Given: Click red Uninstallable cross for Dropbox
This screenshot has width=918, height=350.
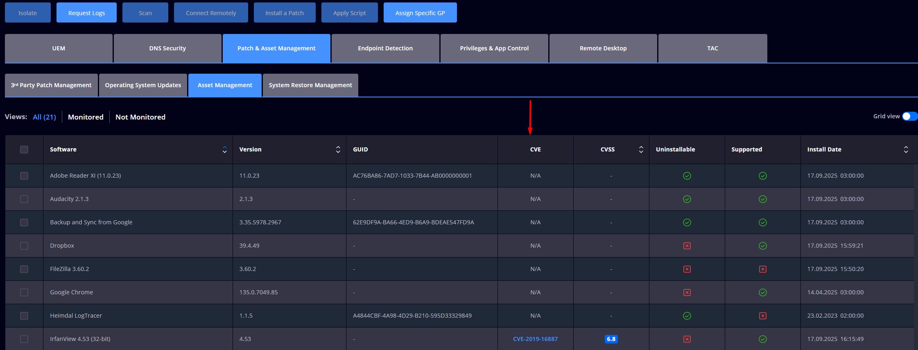Looking at the screenshot, I should [687, 246].
